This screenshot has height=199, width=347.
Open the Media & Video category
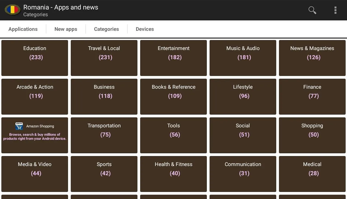coord(35,174)
